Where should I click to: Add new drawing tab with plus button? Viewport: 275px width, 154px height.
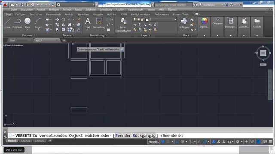(x=64, y=41)
